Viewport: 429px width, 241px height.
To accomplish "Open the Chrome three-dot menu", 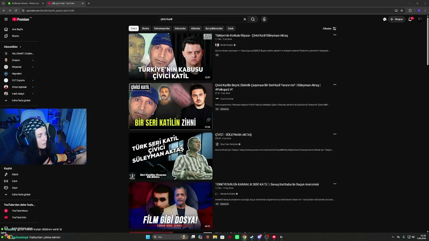I will 425,10.
